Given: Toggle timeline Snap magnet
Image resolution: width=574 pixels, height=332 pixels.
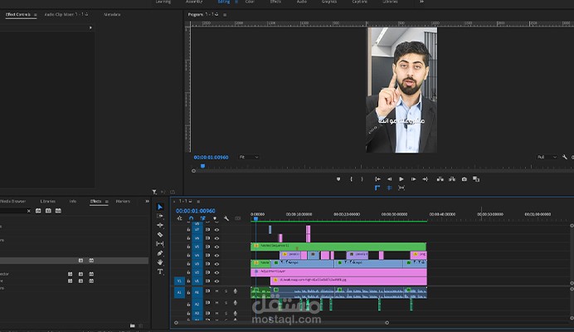Looking at the screenshot, I should click(x=191, y=218).
